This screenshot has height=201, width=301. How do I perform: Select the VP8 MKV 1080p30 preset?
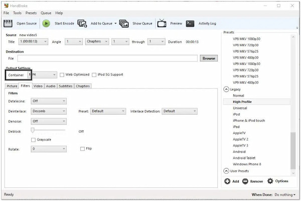(246, 39)
